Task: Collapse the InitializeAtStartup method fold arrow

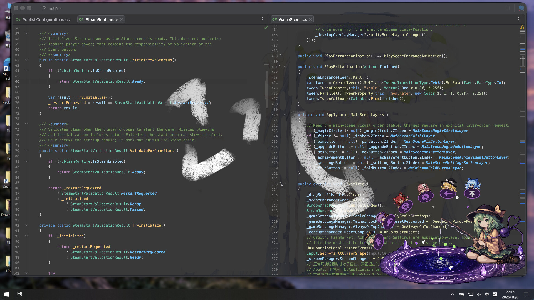Action: click(26, 60)
